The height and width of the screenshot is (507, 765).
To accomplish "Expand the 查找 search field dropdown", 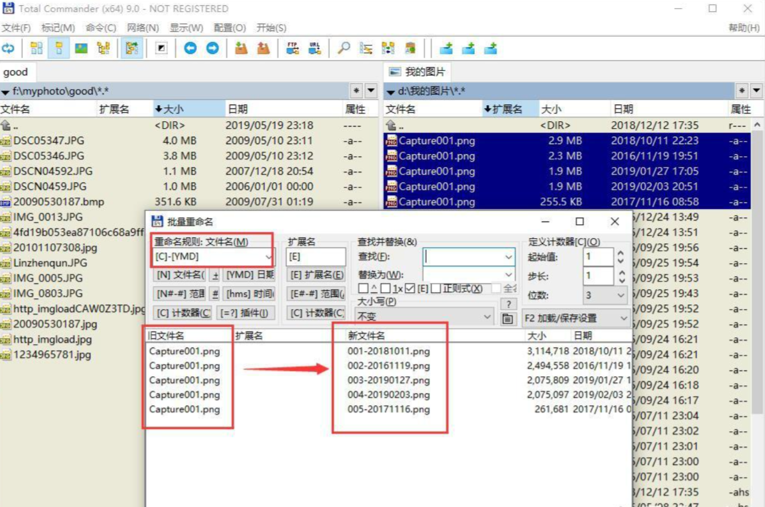I will pos(508,257).
